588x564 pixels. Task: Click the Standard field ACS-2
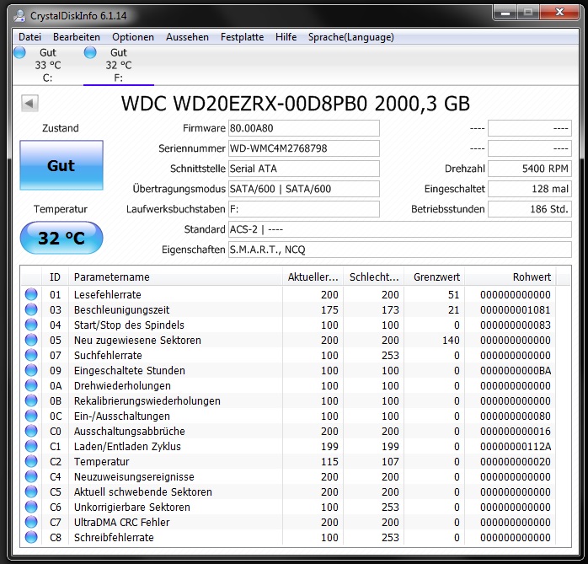tap(400, 229)
